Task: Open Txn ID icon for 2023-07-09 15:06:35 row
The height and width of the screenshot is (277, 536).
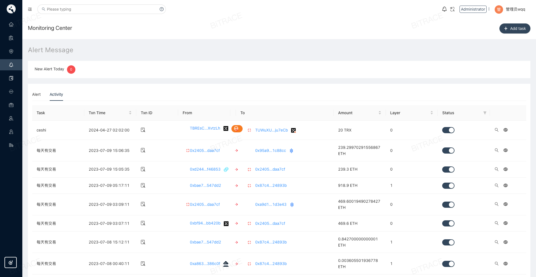Action: coord(143,150)
